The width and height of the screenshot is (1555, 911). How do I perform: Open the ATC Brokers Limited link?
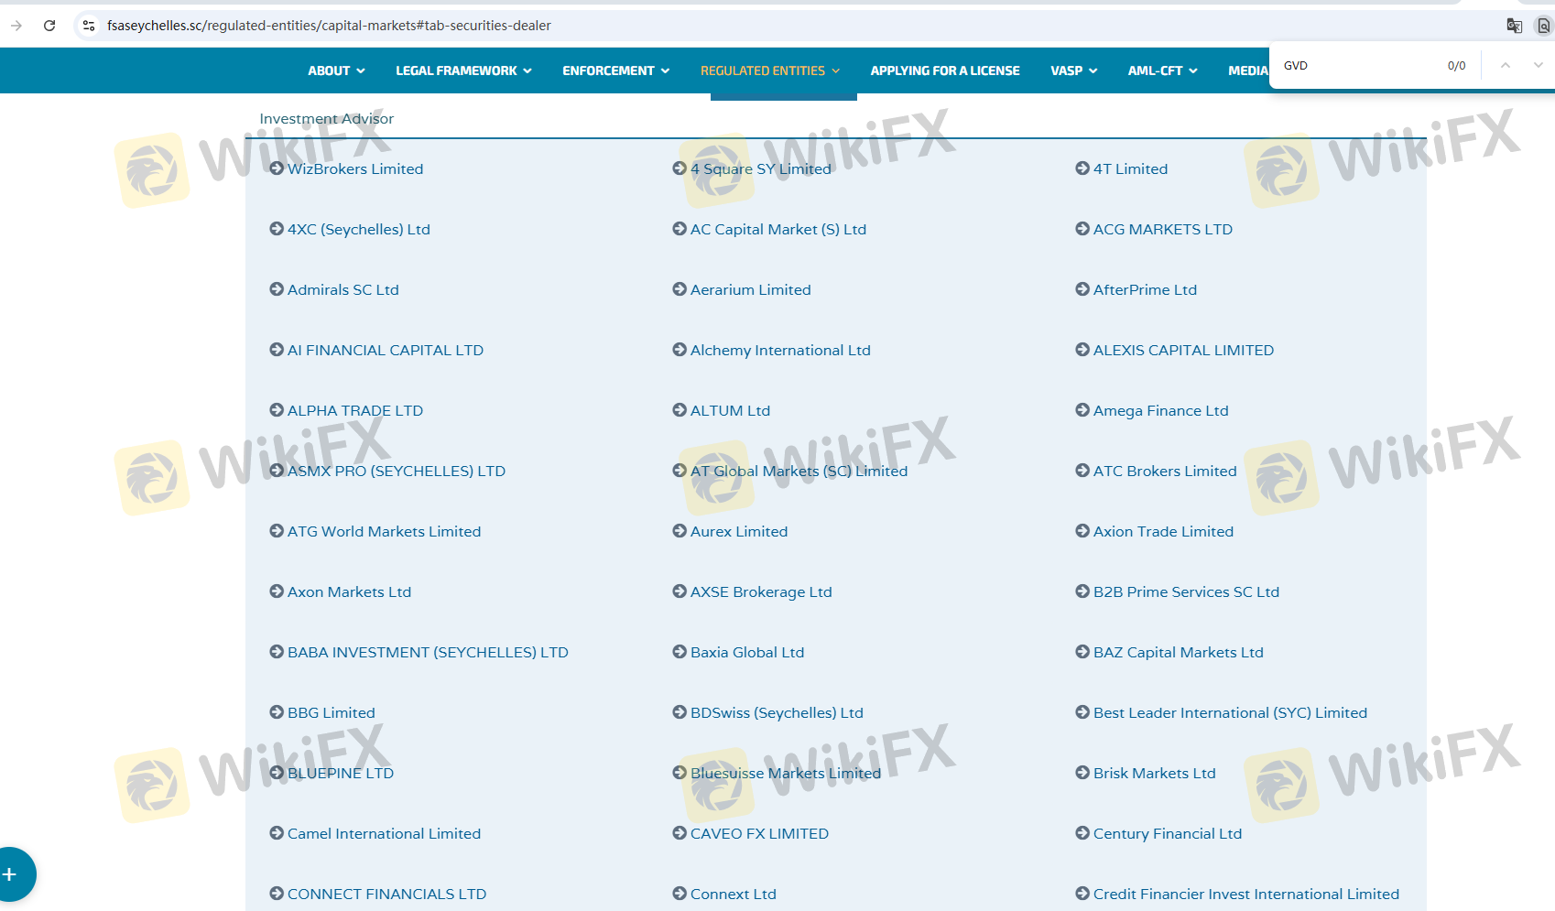1165,471
